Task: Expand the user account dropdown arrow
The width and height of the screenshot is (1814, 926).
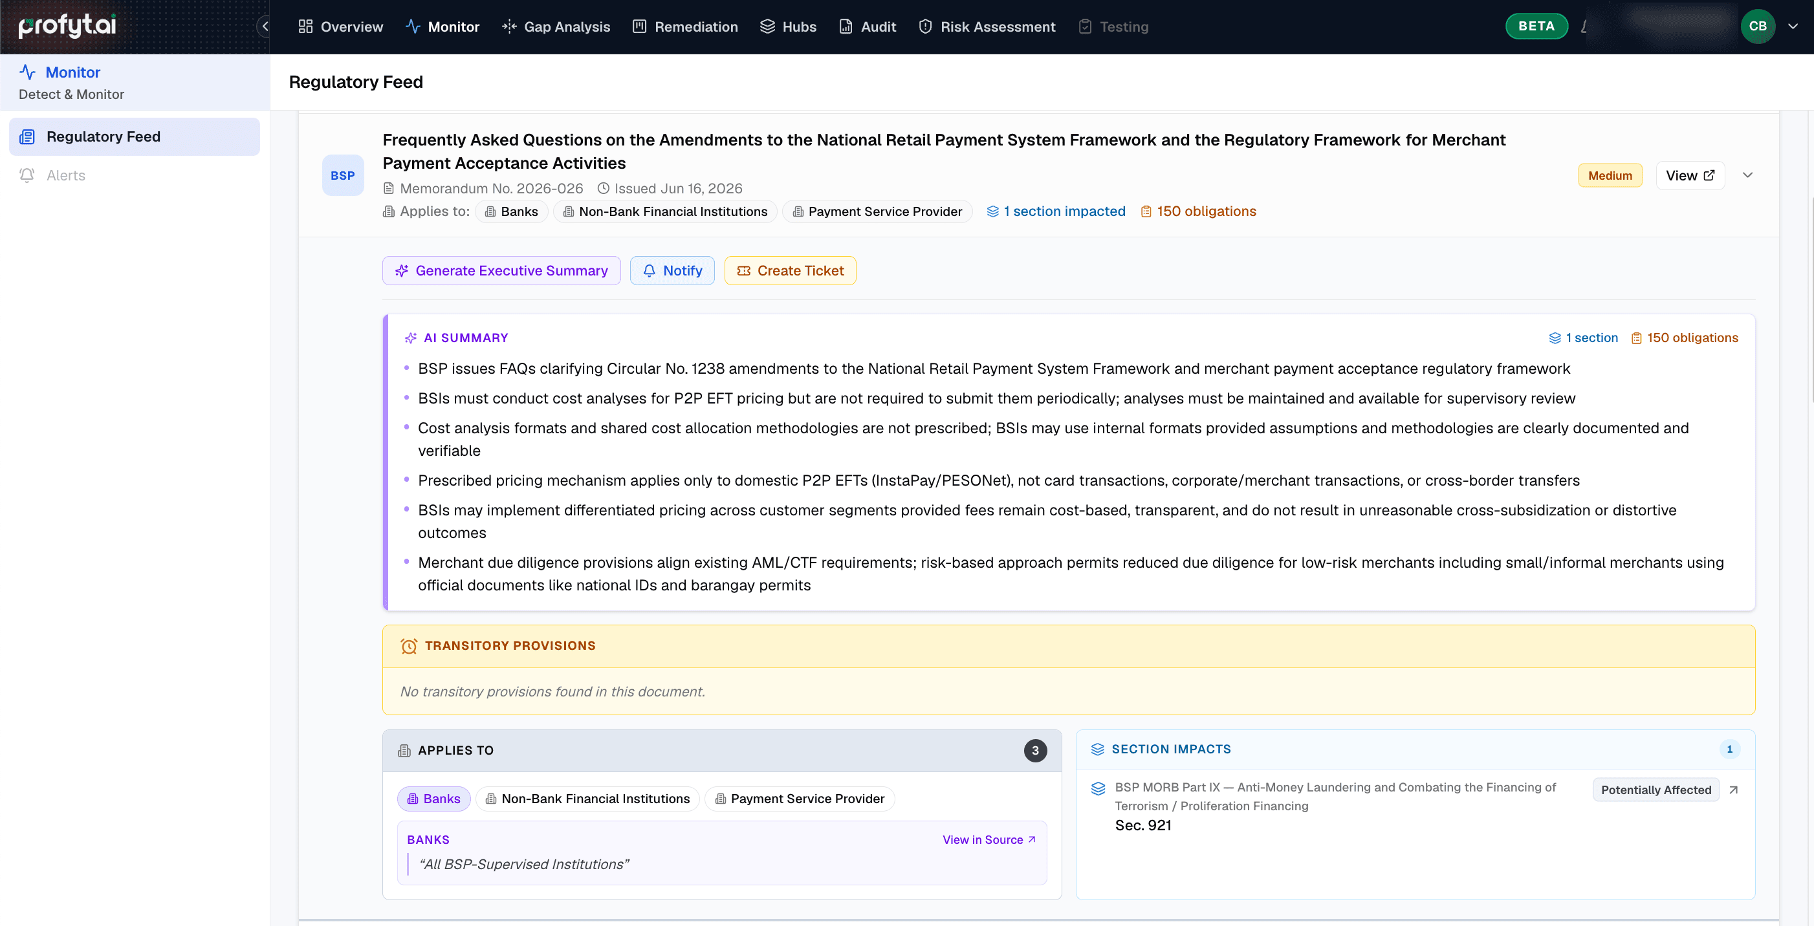Action: pos(1793,26)
